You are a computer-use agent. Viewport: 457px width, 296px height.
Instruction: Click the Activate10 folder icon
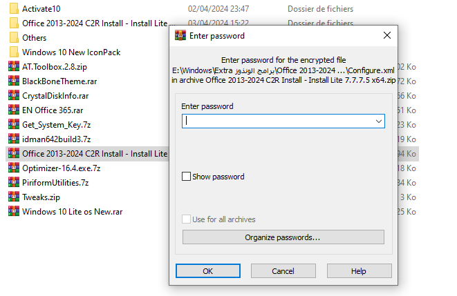tap(14, 9)
